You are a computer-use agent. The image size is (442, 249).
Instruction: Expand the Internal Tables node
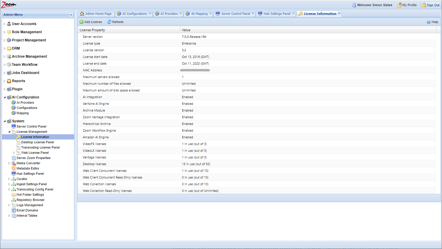point(9,216)
